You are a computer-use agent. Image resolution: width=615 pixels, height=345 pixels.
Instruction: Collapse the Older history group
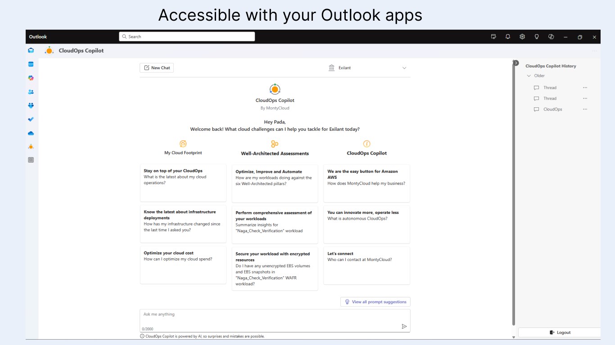pos(529,76)
